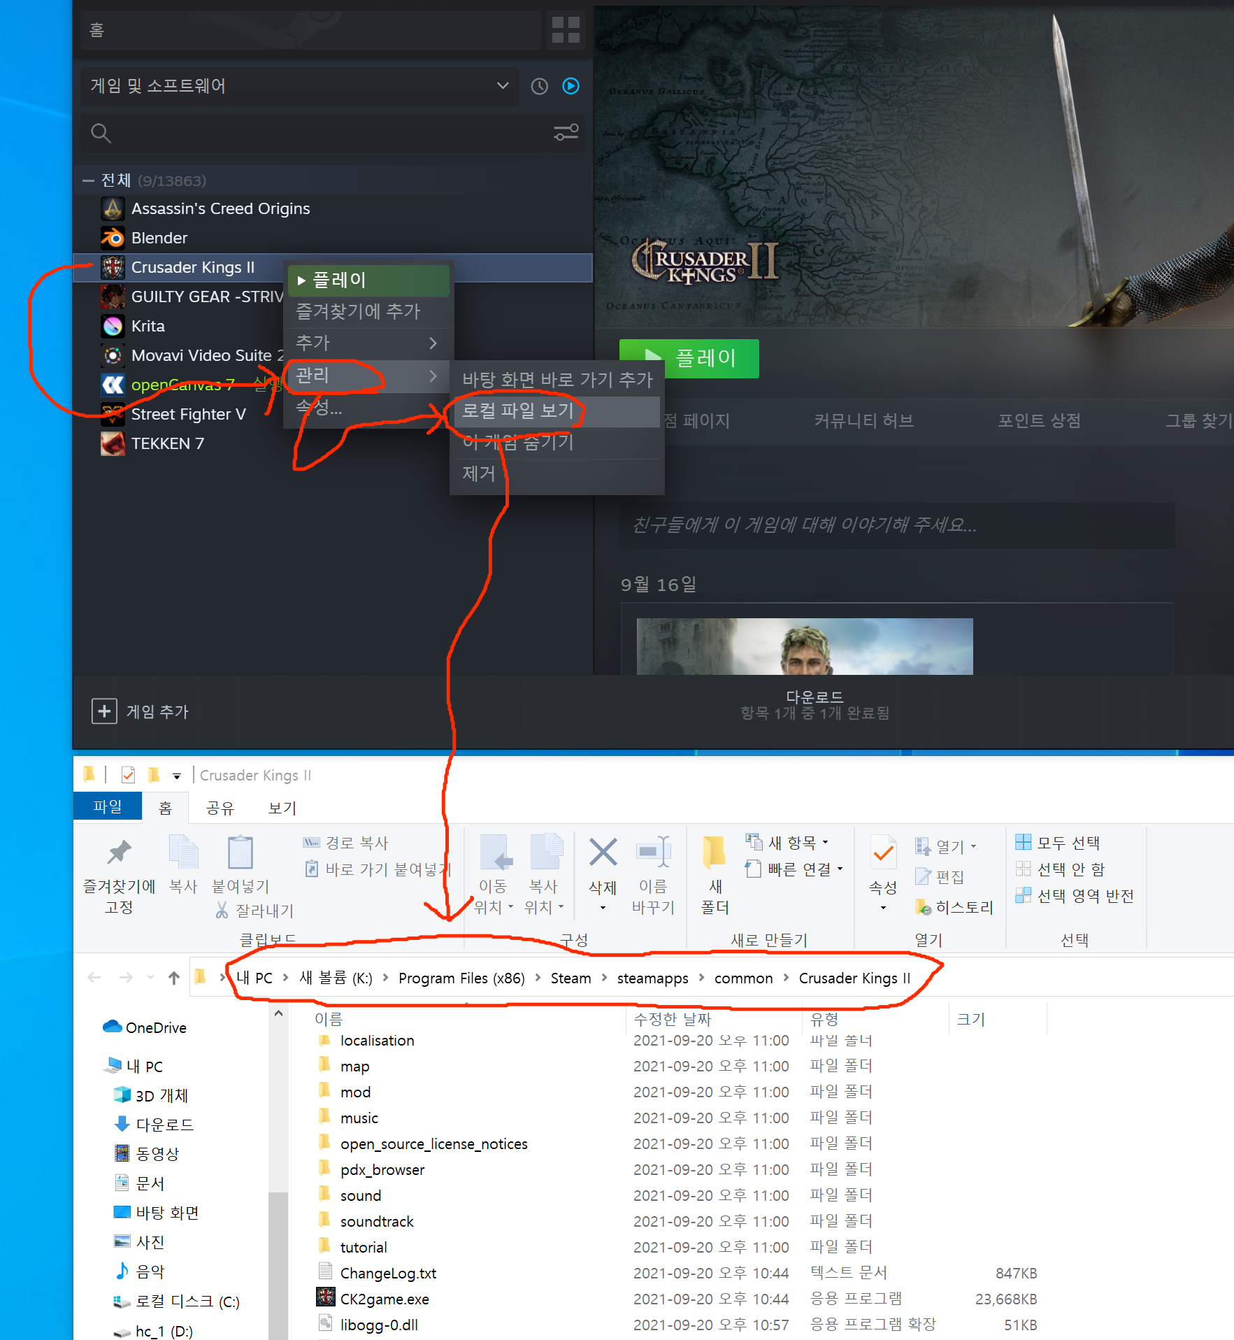Click common in the address breadcrumb
1234x1340 pixels.
tap(743, 978)
